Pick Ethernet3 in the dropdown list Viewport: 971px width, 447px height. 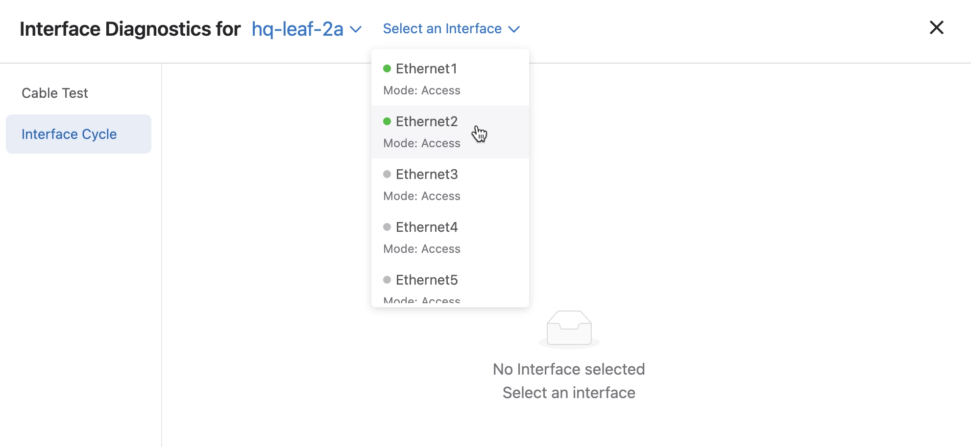point(427,175)
